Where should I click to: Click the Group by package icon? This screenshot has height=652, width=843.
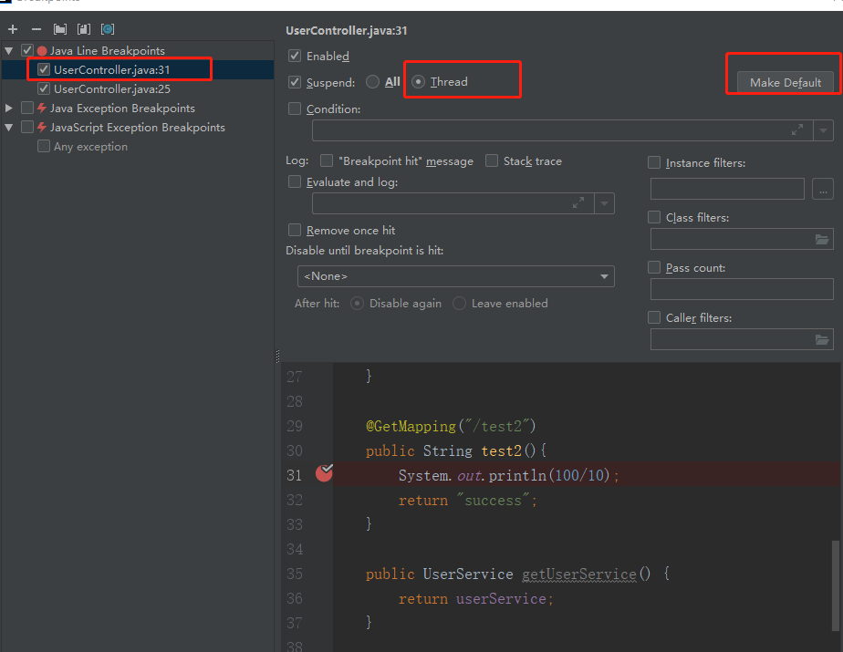tap(60, 30)
